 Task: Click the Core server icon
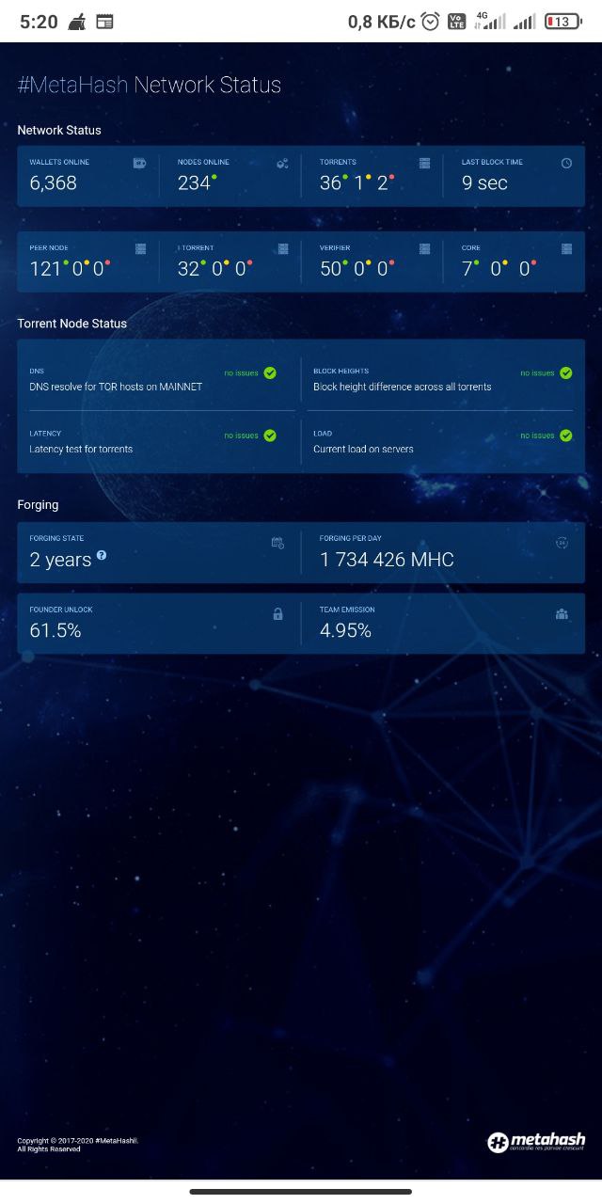[x=566, y=248]
